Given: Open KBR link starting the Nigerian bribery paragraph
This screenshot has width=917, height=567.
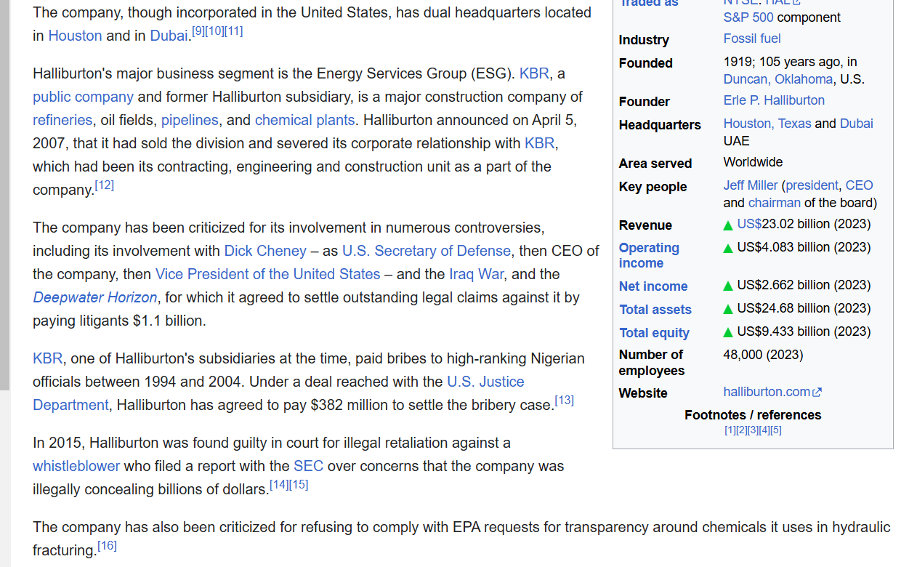Looking at the screenshot, I should click(47, 358).
